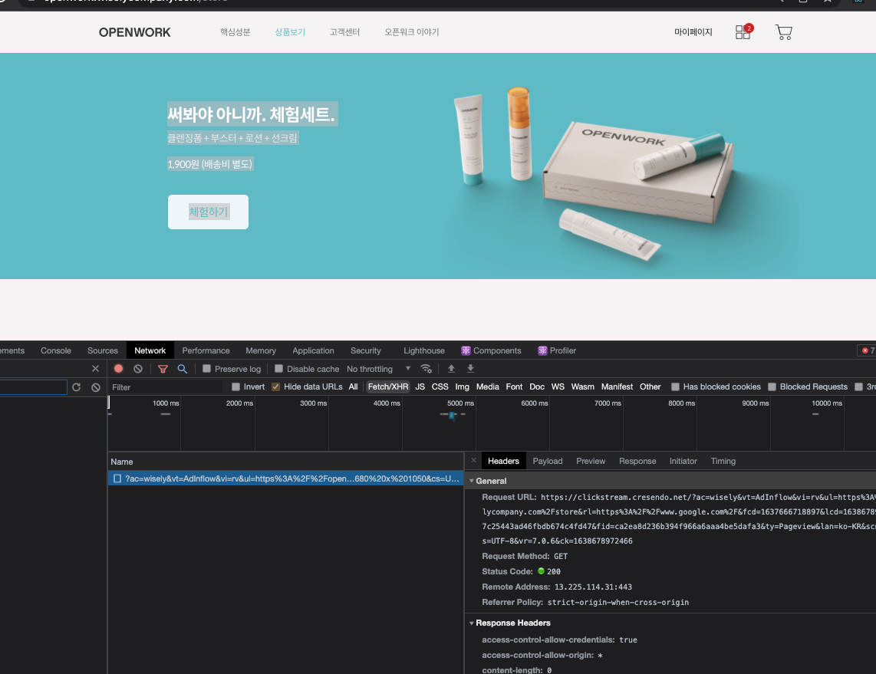876x674 pixels.
Task: Switch to the Sources tab
Action: 103,350
